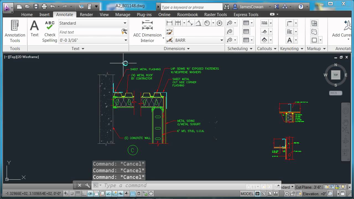Choose the Linear dimension tool
354x199 pixels.
click(x=170, y=23)
